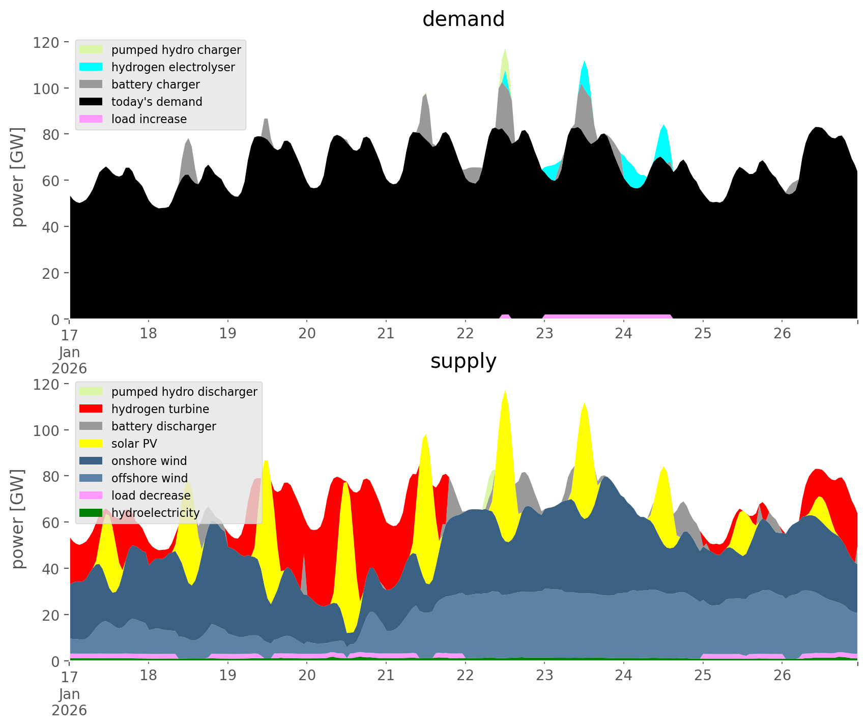
Task: Click the 'power [GW]' label of supply chart
Action: click(18, 519)
